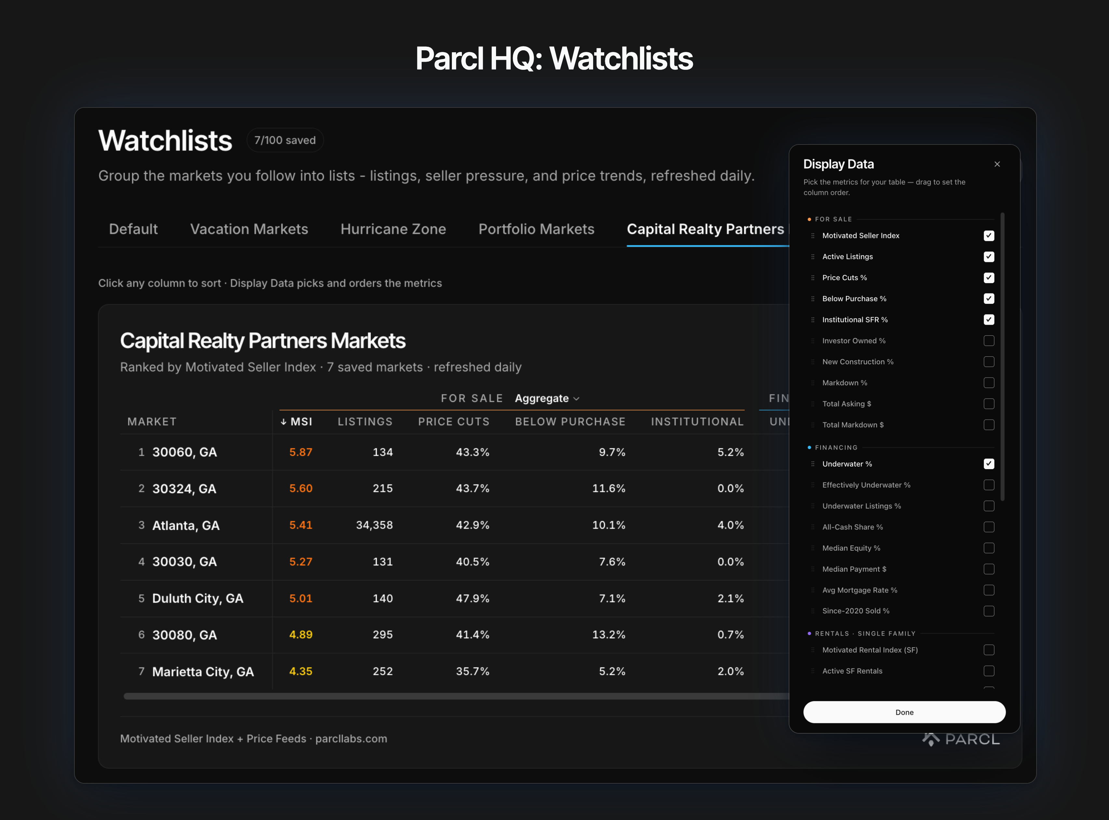Uncheck Price Cuts % metric

tap(989, 278)
